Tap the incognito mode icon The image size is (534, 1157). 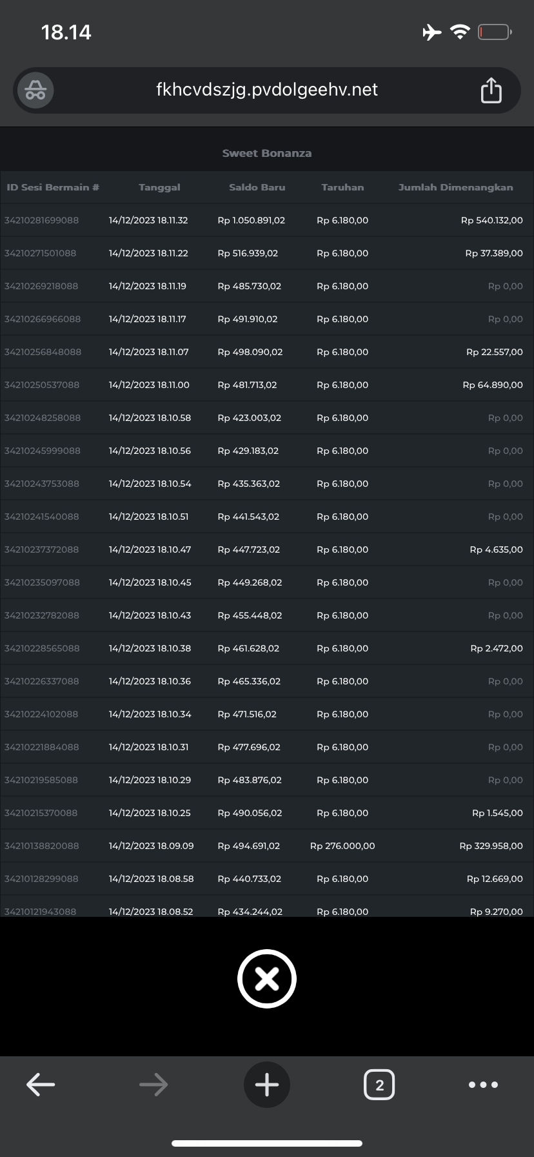point(35,90)
